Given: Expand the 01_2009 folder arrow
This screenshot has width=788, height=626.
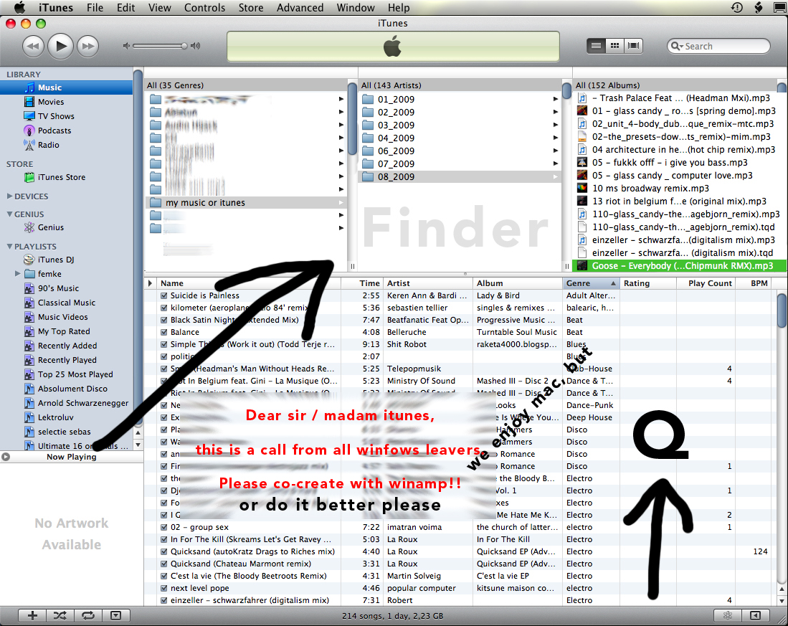Looking at the screenshot, I should point(555,99).
